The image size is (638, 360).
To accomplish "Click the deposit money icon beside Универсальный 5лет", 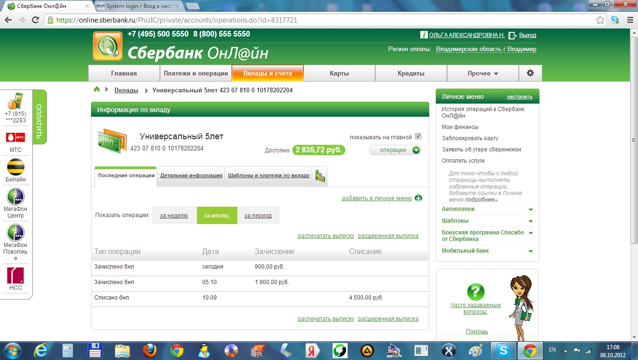I will point(112,141).
